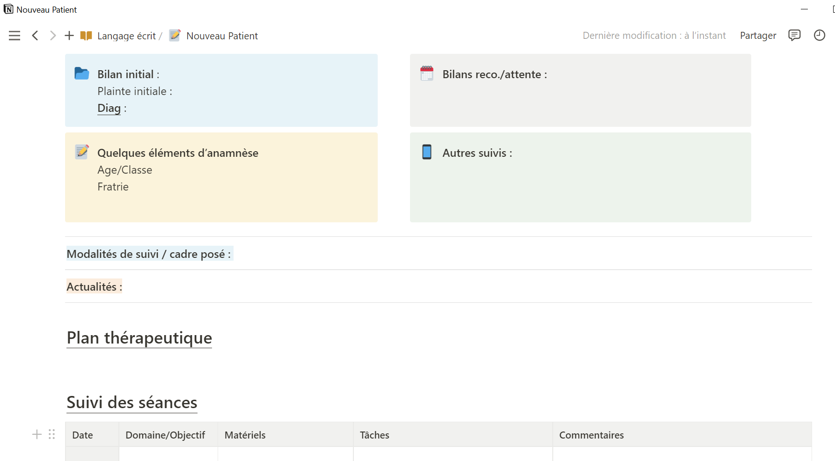Go back with the left arrow
835x461 pixels.
[35, 36]
